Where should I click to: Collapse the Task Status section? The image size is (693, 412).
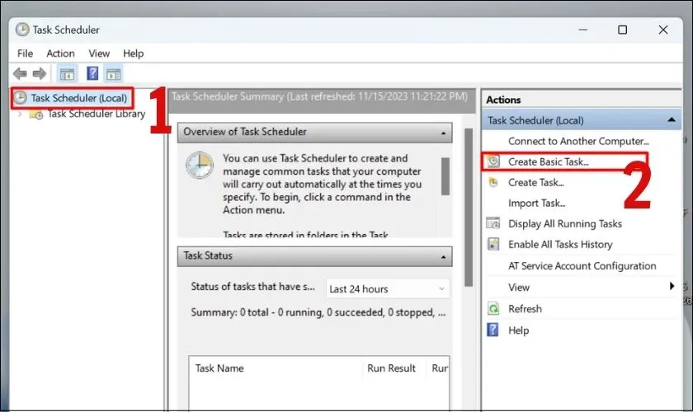pyautogui.click(x=444, y=256)
